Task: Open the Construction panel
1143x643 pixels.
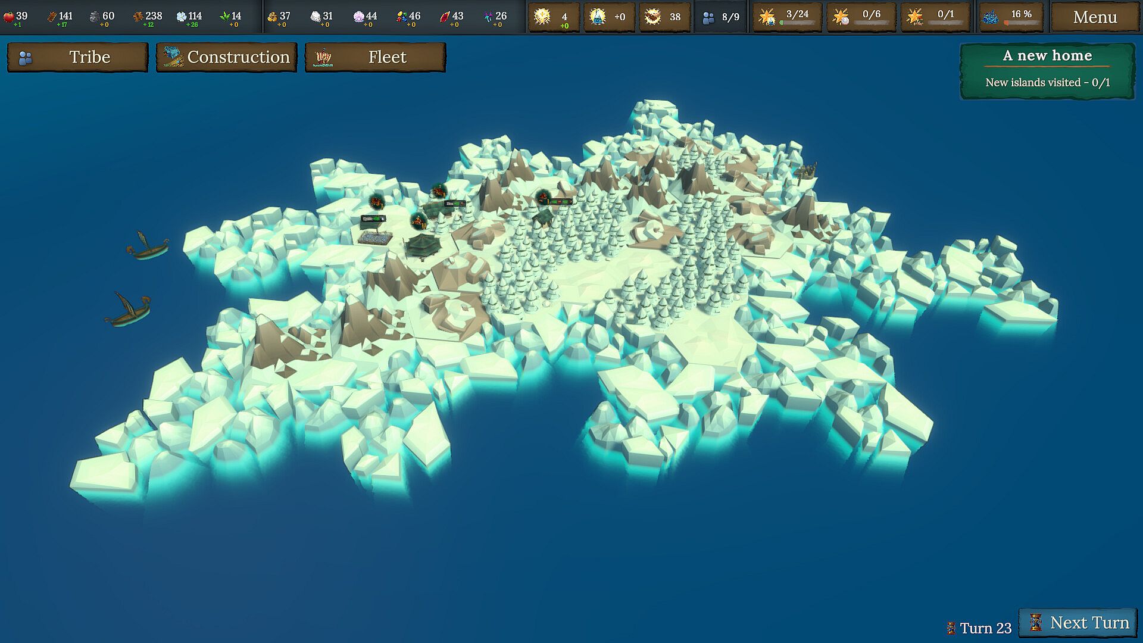Action: tap(226, 57)
